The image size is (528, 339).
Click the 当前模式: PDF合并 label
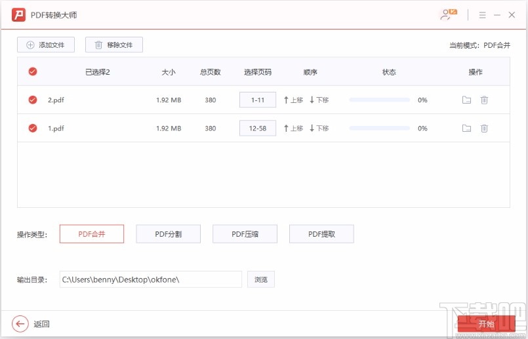click(x=480, y=45)
